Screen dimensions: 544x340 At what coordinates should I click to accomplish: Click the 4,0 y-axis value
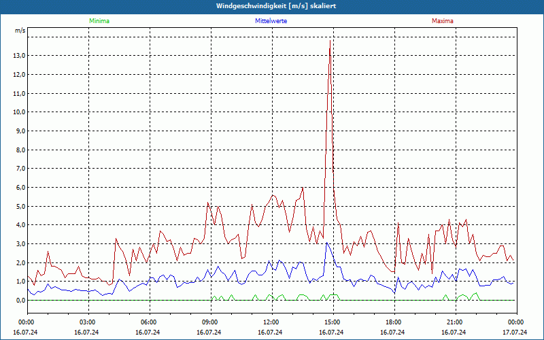(x=21, y=225)
